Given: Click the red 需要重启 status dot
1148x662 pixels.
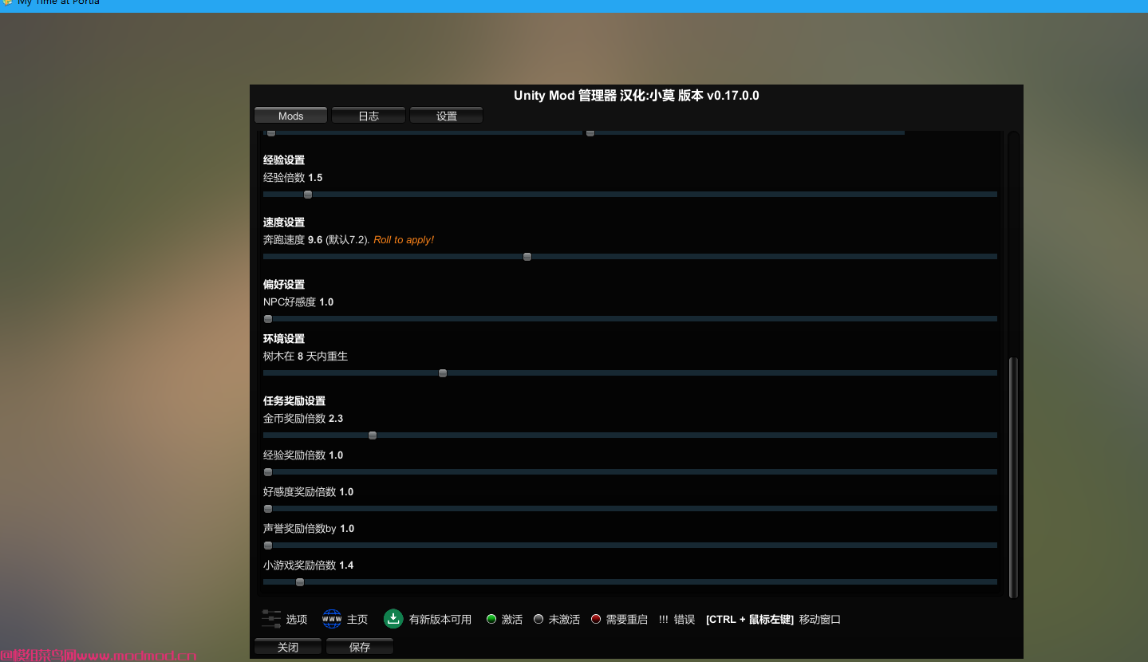Looking at the screenshot, I should click(595, 619).
